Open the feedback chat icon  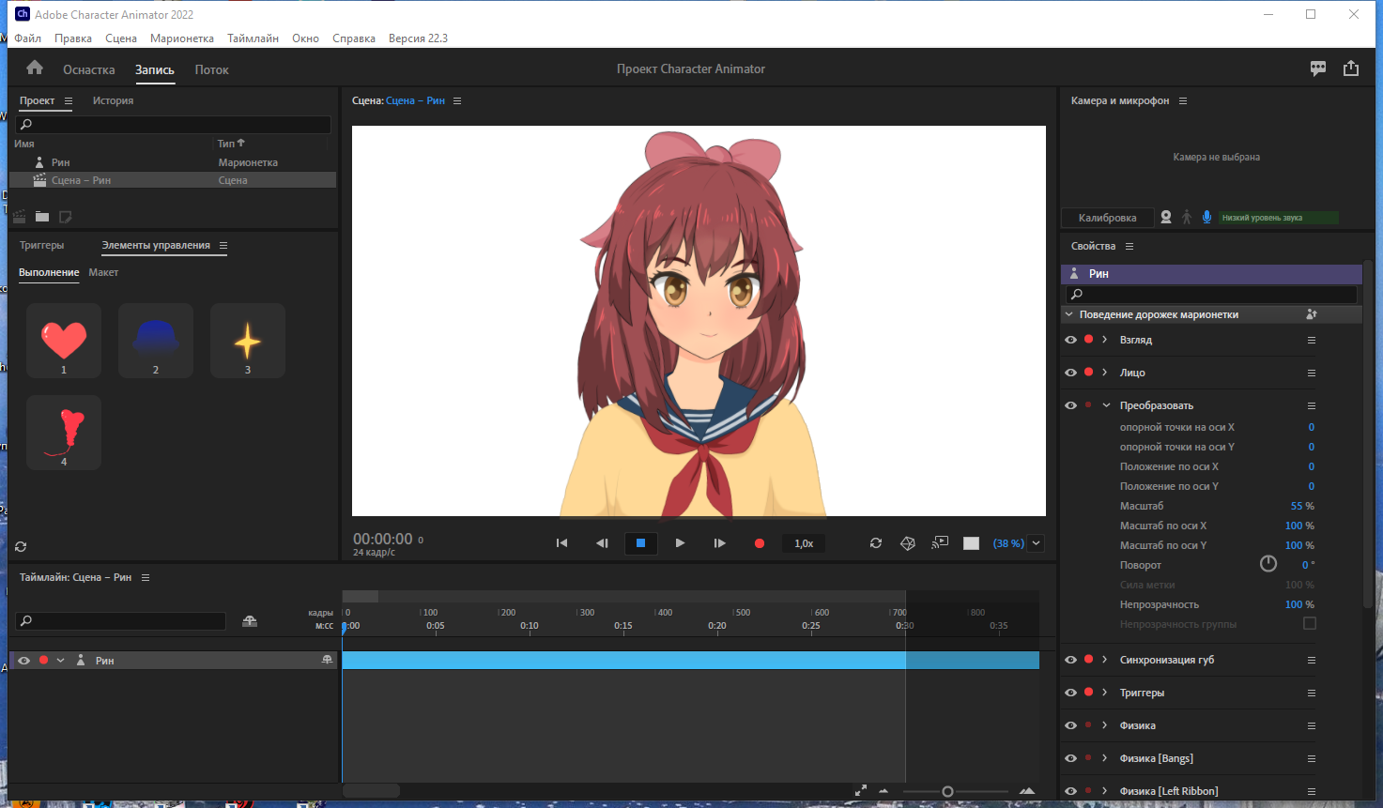pyautogui.click(x=1318, y=69)
